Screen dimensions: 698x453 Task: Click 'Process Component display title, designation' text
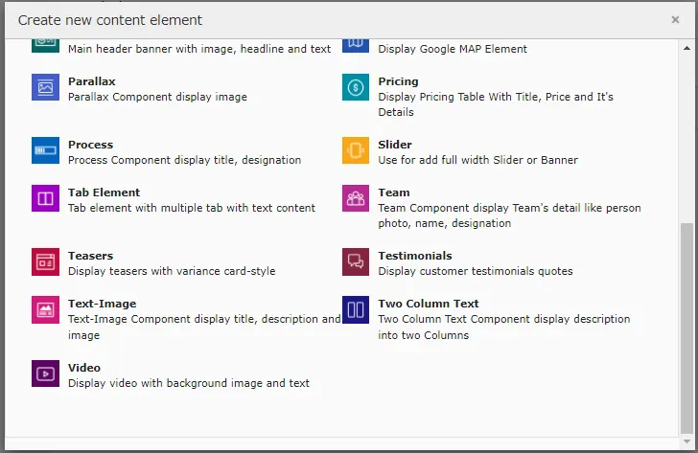[x=185, y=160]
